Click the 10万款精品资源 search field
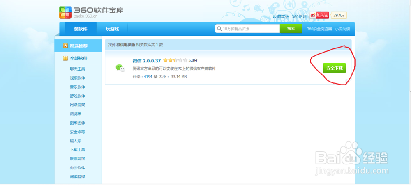Viewport: 411px width, 185px height. click(248, 29)
